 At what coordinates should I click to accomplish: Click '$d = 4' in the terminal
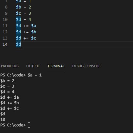[x=7, y=92]
